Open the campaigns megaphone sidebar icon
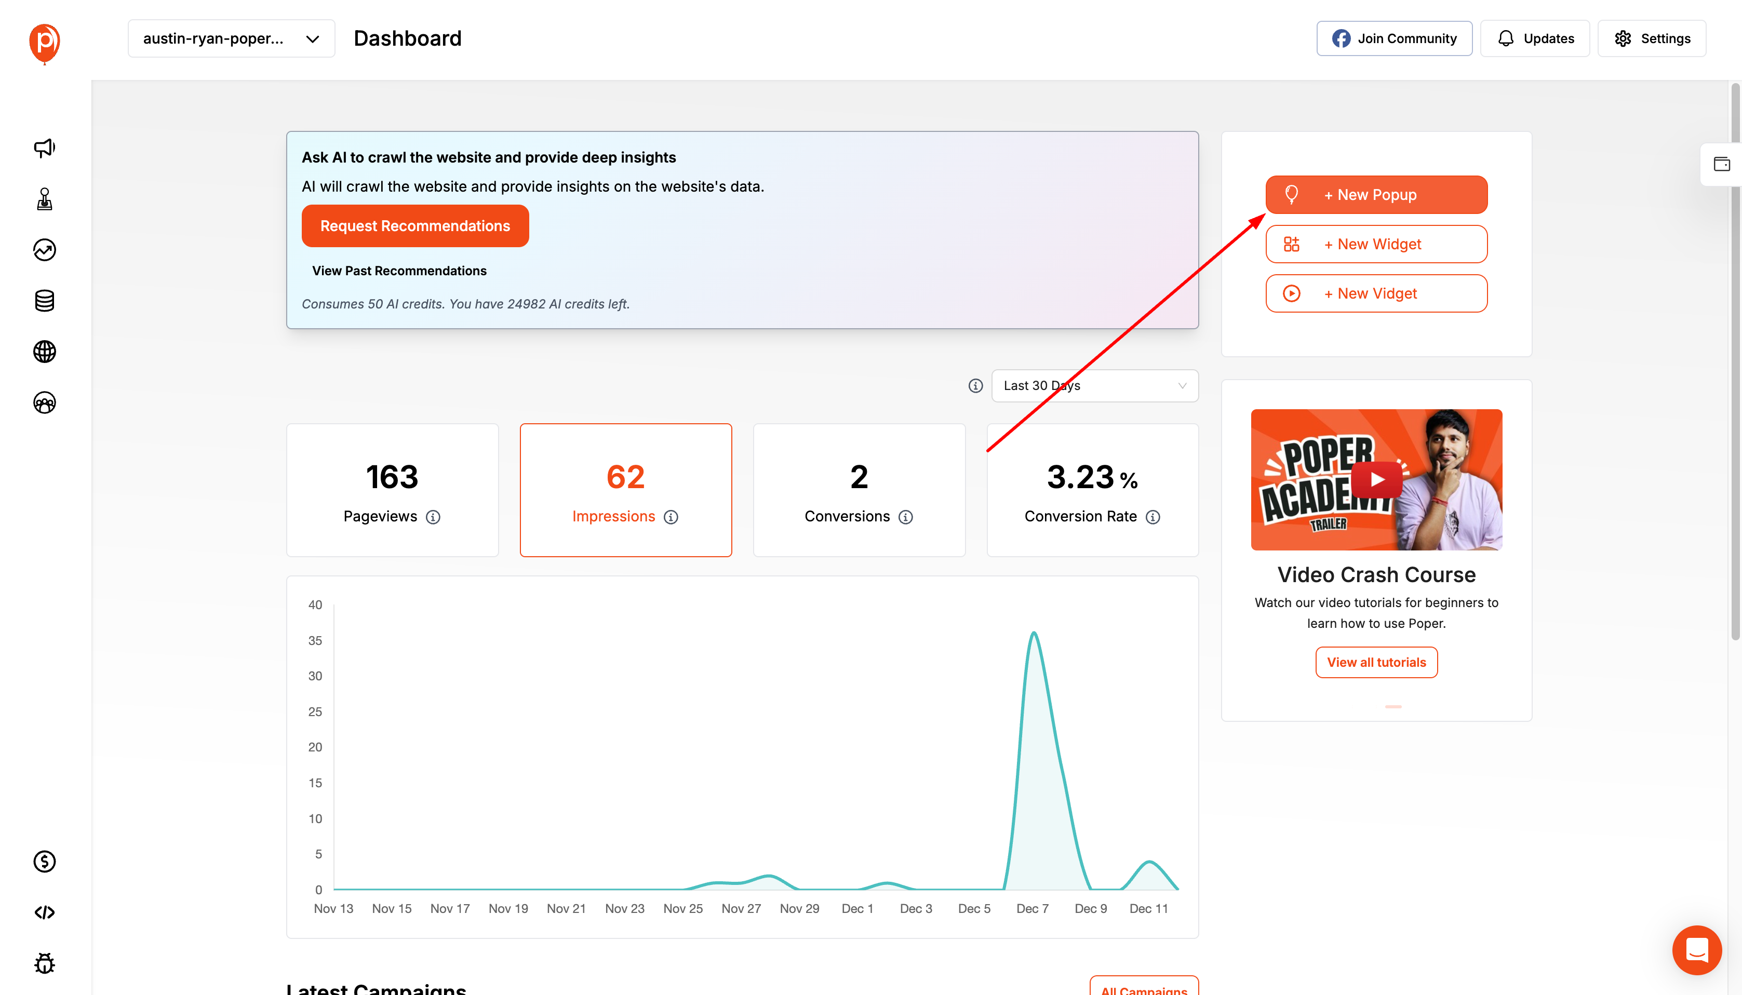 coord(45,147)
